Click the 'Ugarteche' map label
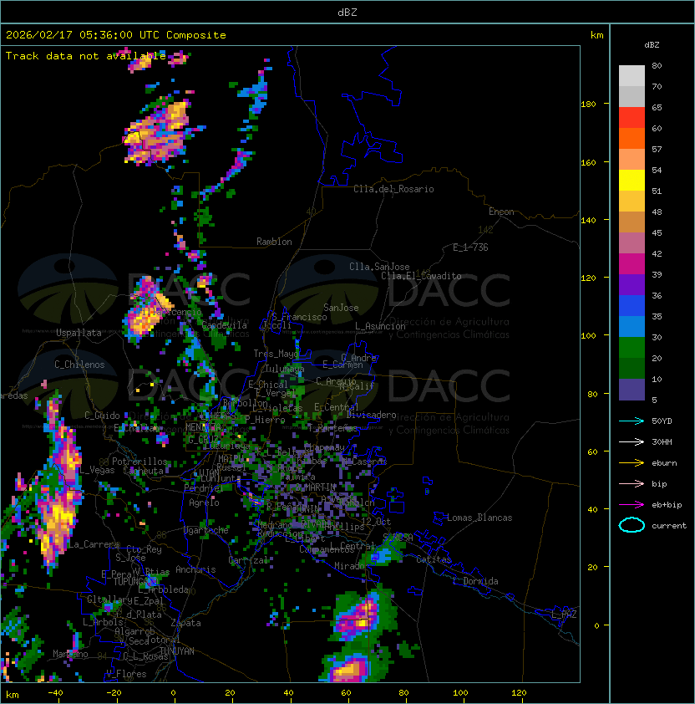Viewport: 695px width, 704px height. tap(206, 530)
